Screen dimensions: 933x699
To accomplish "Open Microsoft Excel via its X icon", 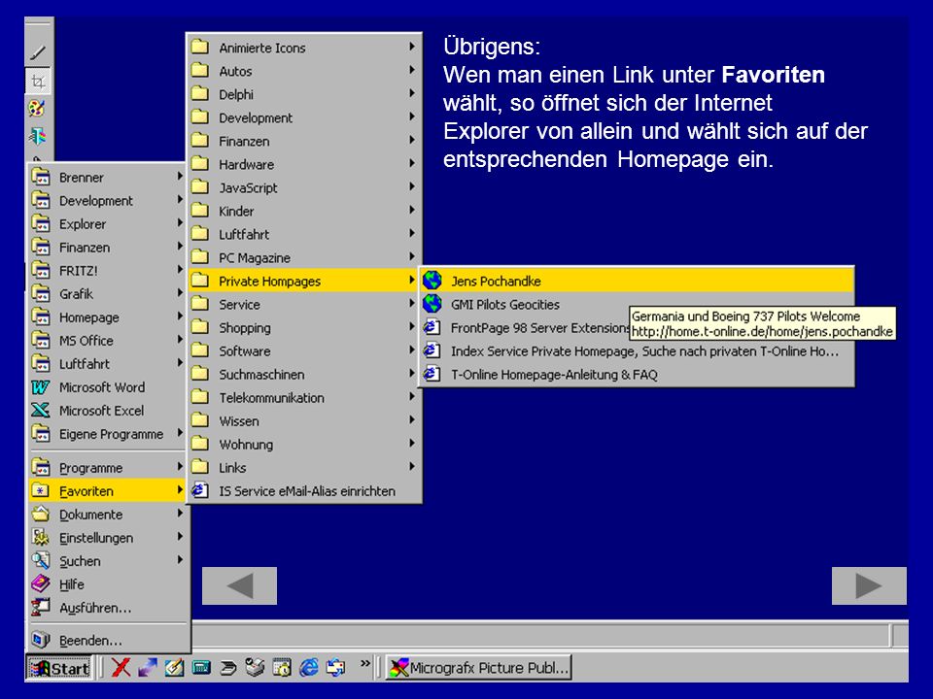I will (x=40, y=411).
